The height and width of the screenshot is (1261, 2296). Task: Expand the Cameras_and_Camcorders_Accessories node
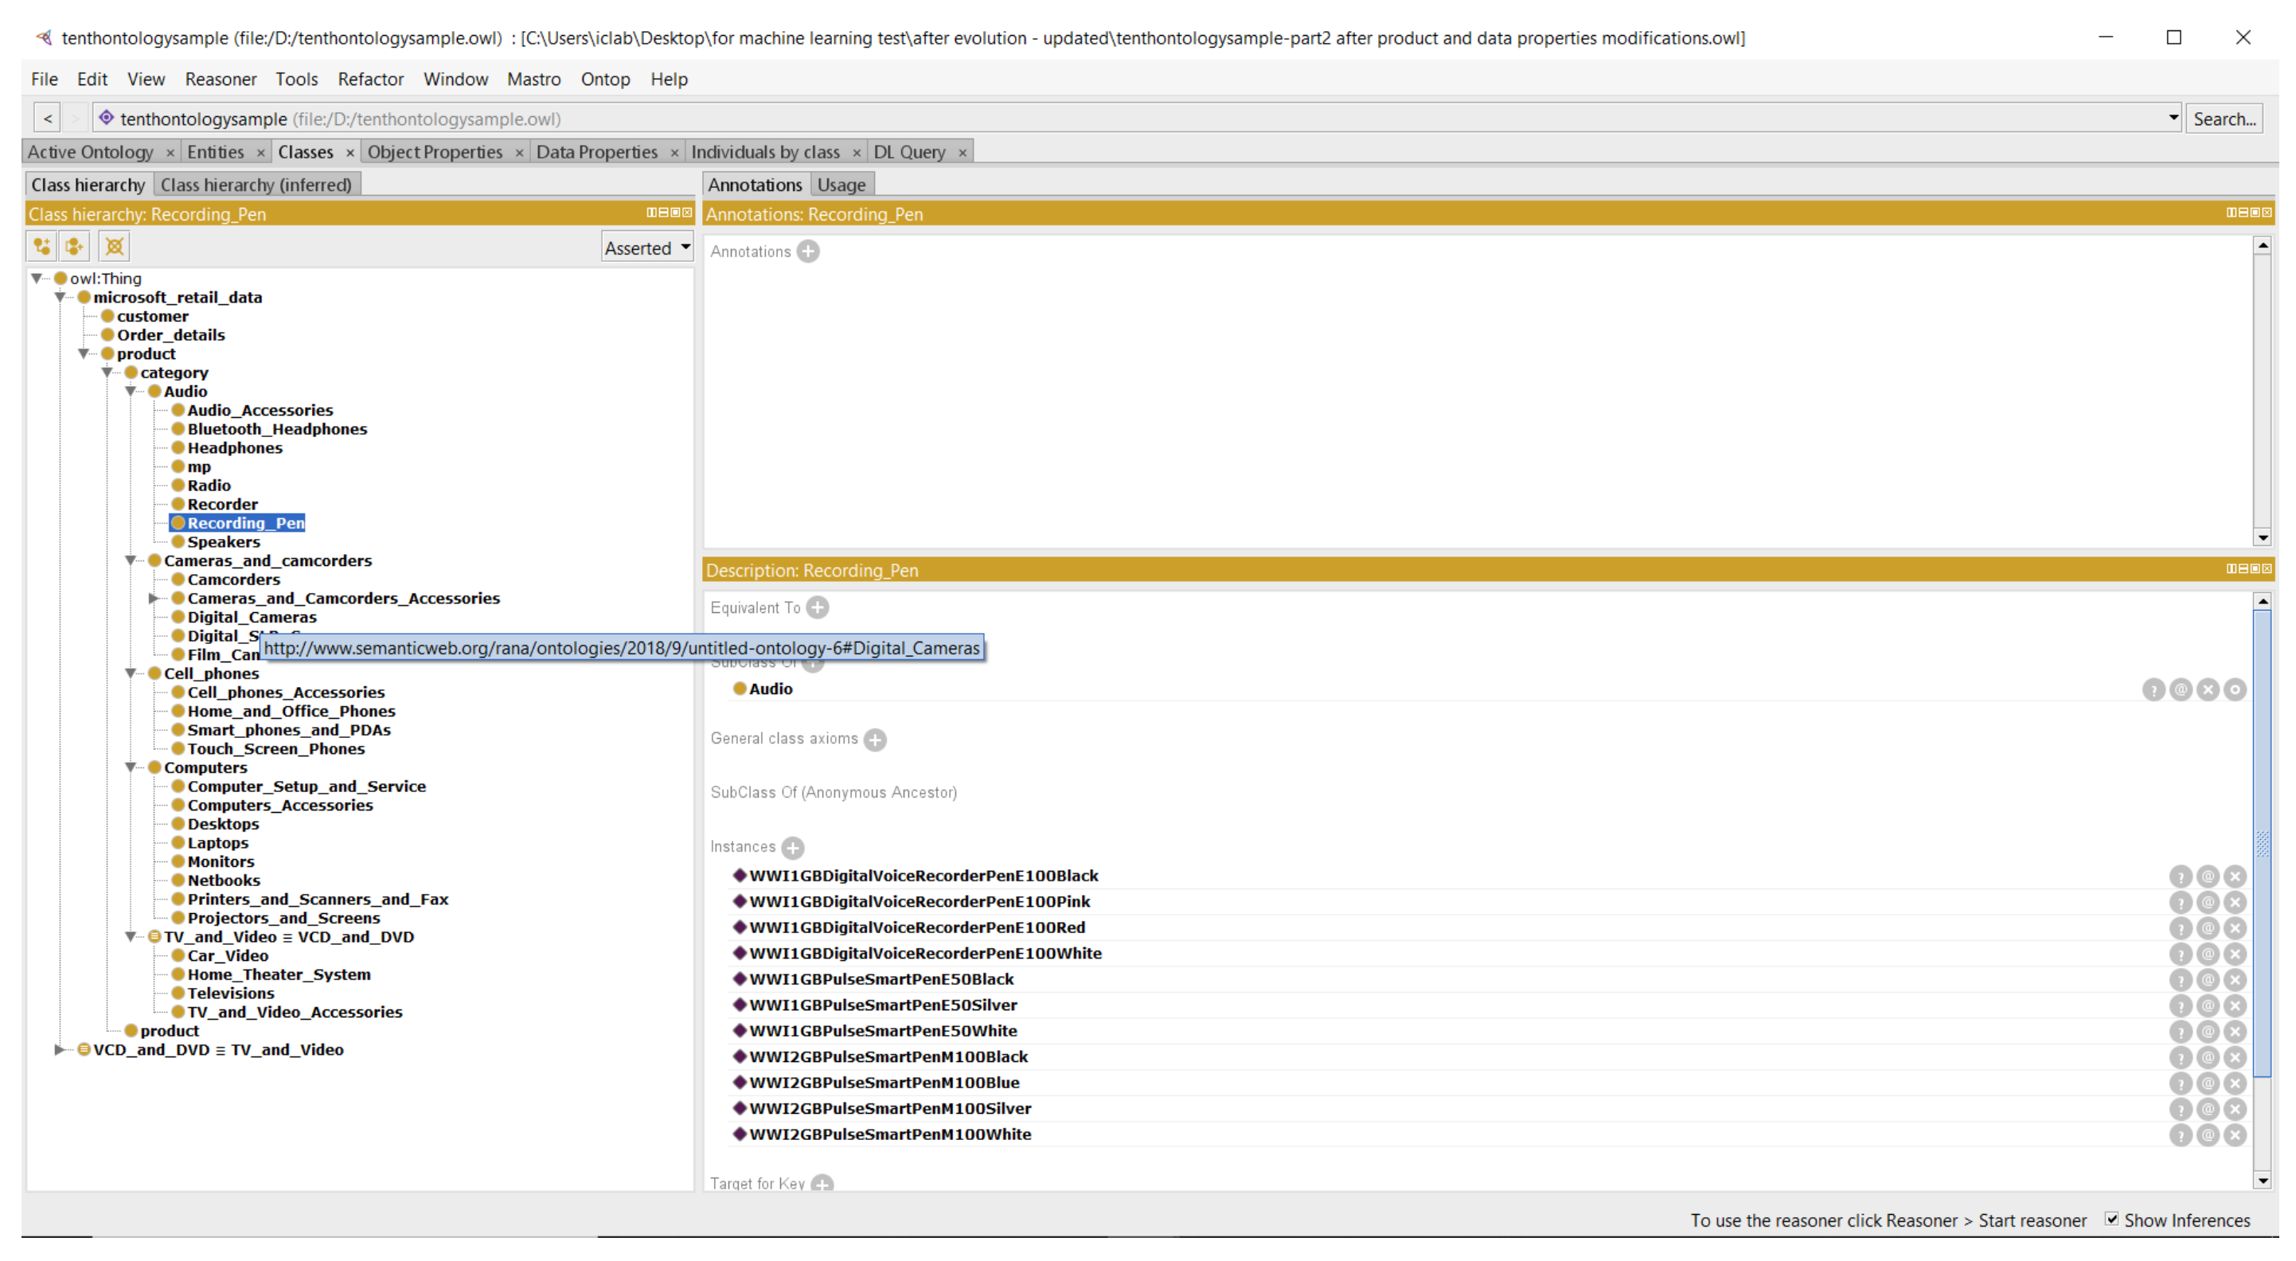pyautogui.click(x=154, y=599)
